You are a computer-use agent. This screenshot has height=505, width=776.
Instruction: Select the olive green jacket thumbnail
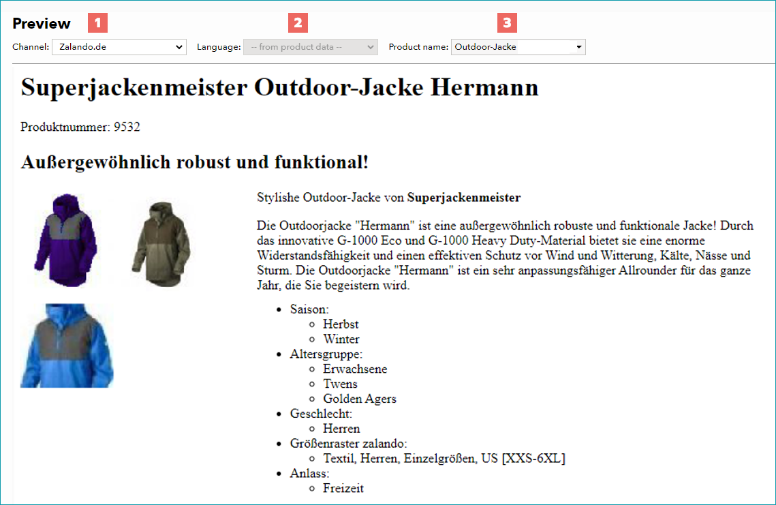pos(161,244)
